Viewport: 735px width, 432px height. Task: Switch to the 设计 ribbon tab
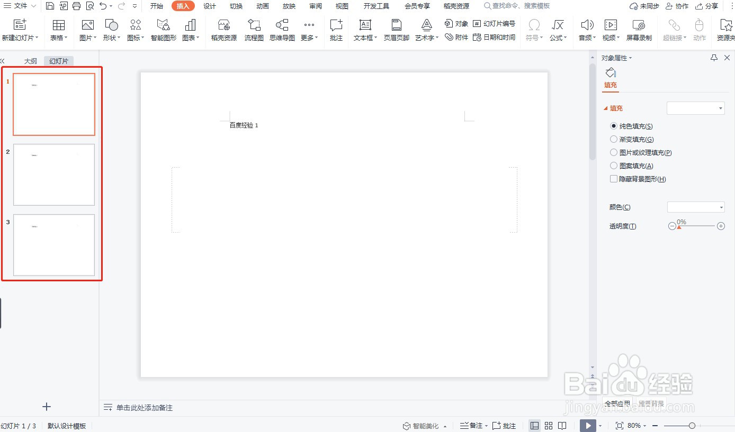click(209, 6)
